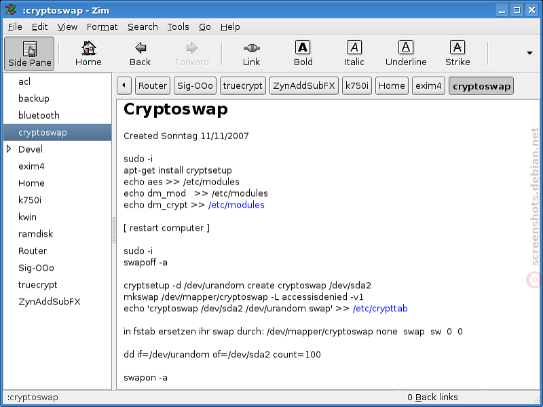Toggle the Side Pane button
The width and height of the screenshot is (543, 407).
click(x=29, y=54)
